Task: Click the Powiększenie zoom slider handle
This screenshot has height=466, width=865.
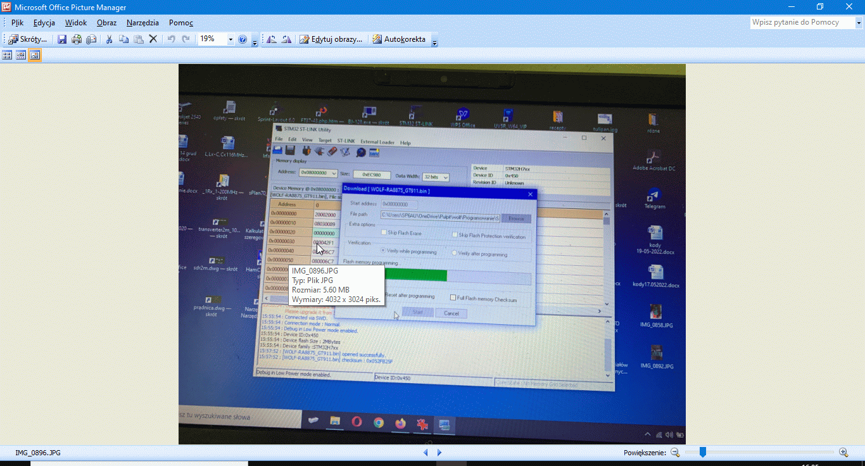Action: point(702,452)
